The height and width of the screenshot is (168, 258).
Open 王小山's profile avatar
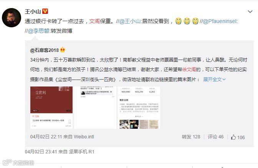click(12, 17)
